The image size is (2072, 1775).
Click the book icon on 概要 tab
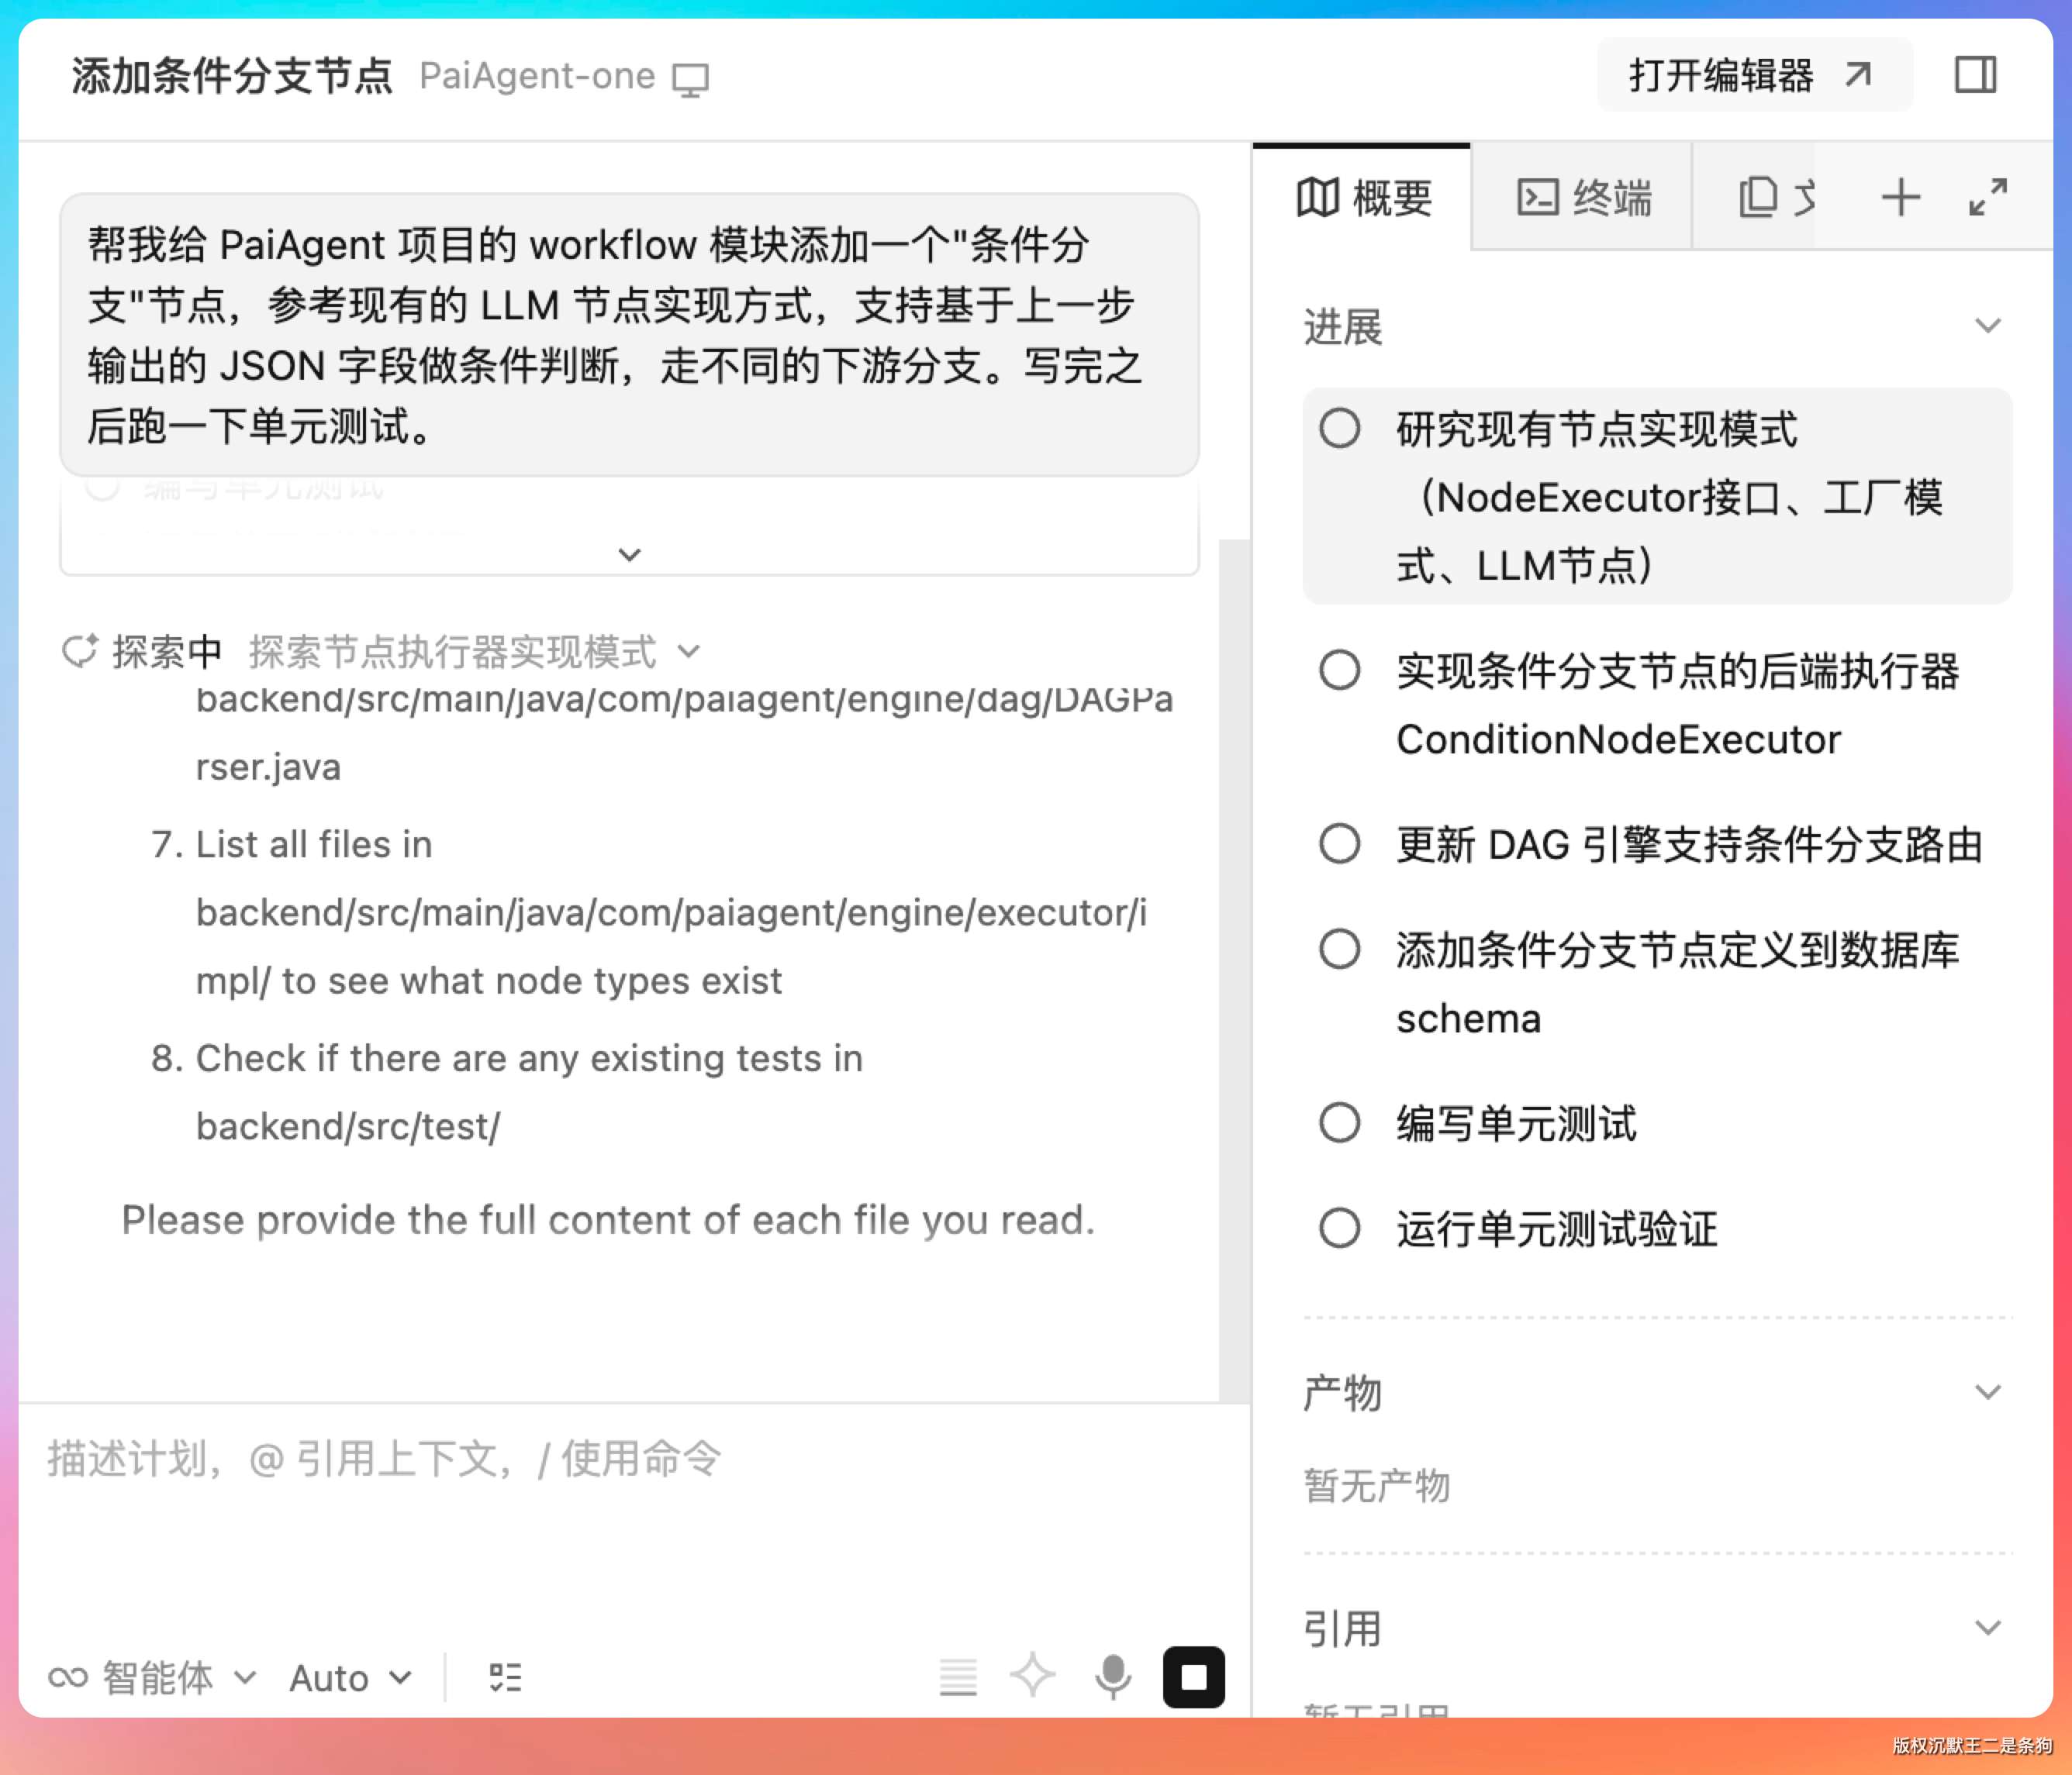pos(1317,197)
